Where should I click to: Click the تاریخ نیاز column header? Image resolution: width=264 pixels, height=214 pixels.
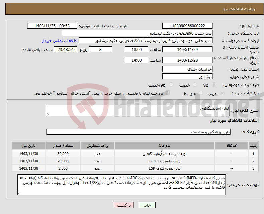28,146
